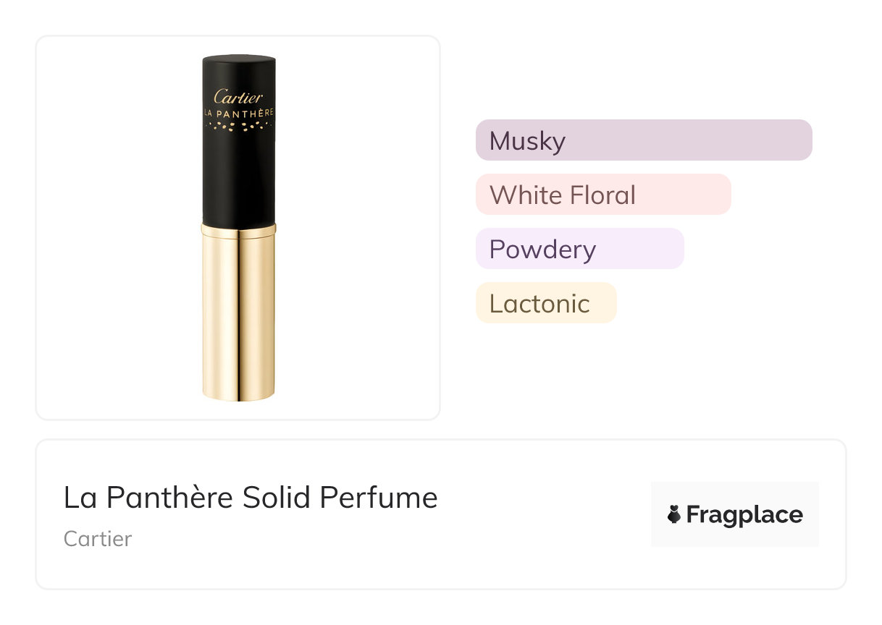Click the Fragplace flower logo icon
The width and height of the screenshot is (882, 625).
674,514
